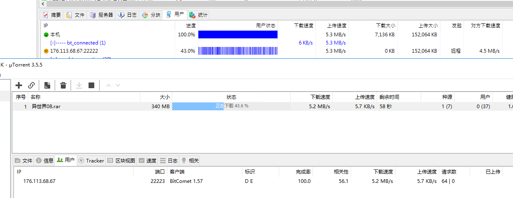Click the left scroll arrow of BitComet's horizontal scrollbar
This screenshot has height=198, width=513.
coord(44,4)
